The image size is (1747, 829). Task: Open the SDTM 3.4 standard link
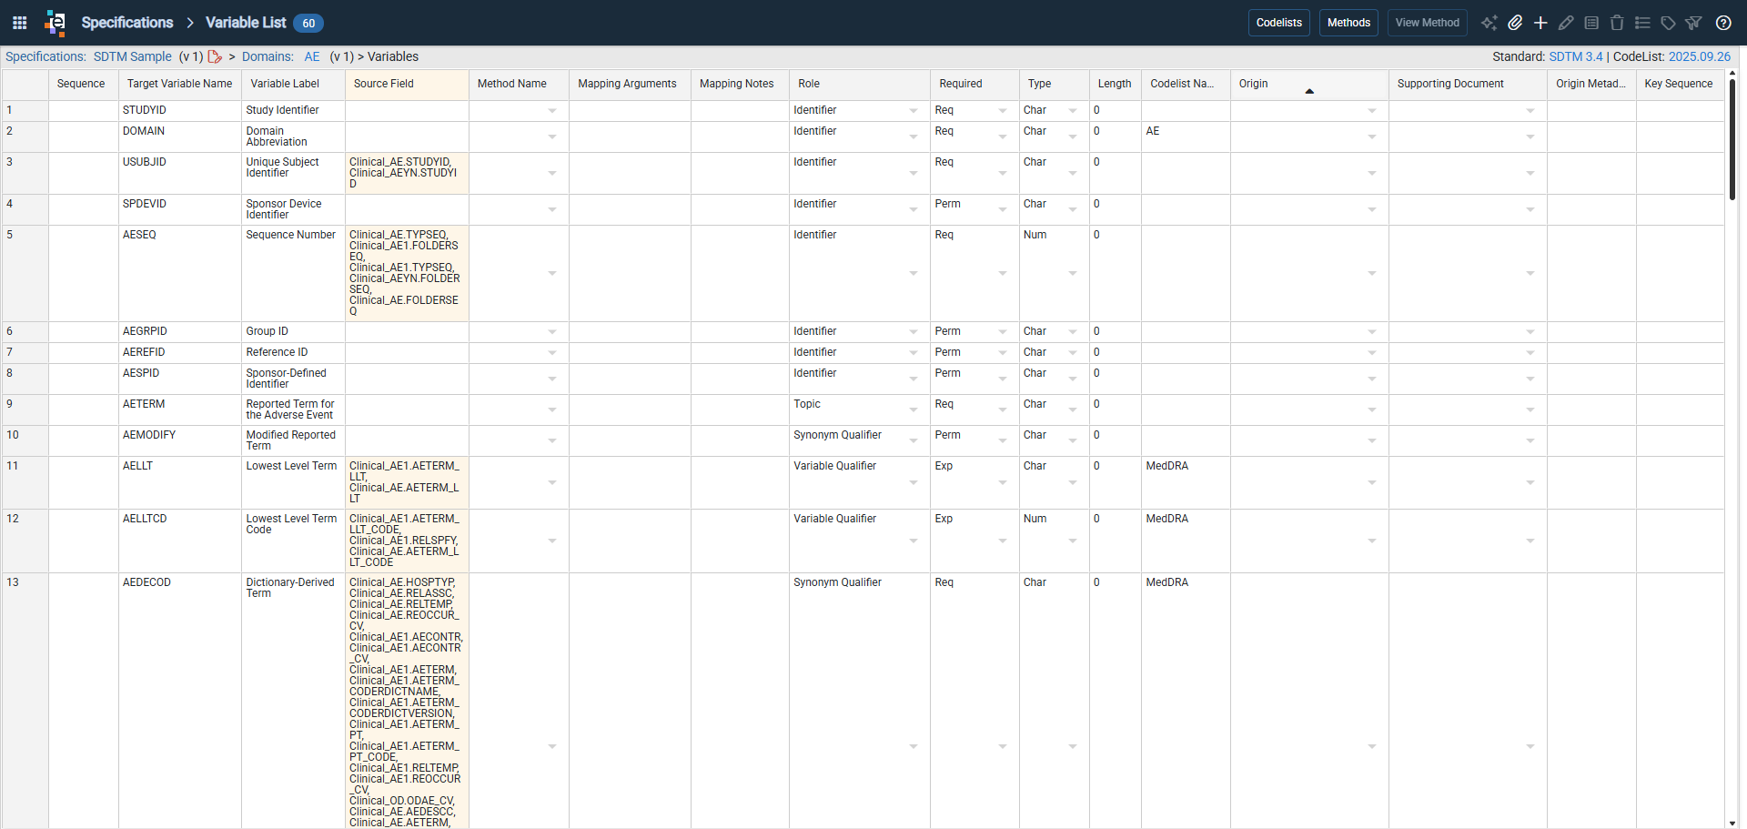pos(1576,56)
